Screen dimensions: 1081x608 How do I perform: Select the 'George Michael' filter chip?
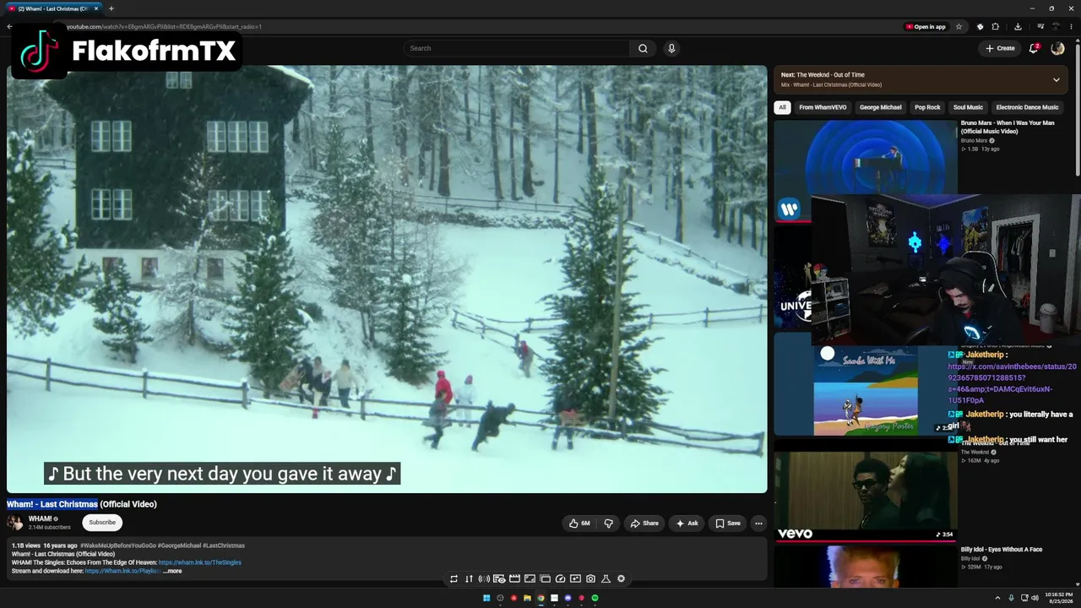coord(880,107)
